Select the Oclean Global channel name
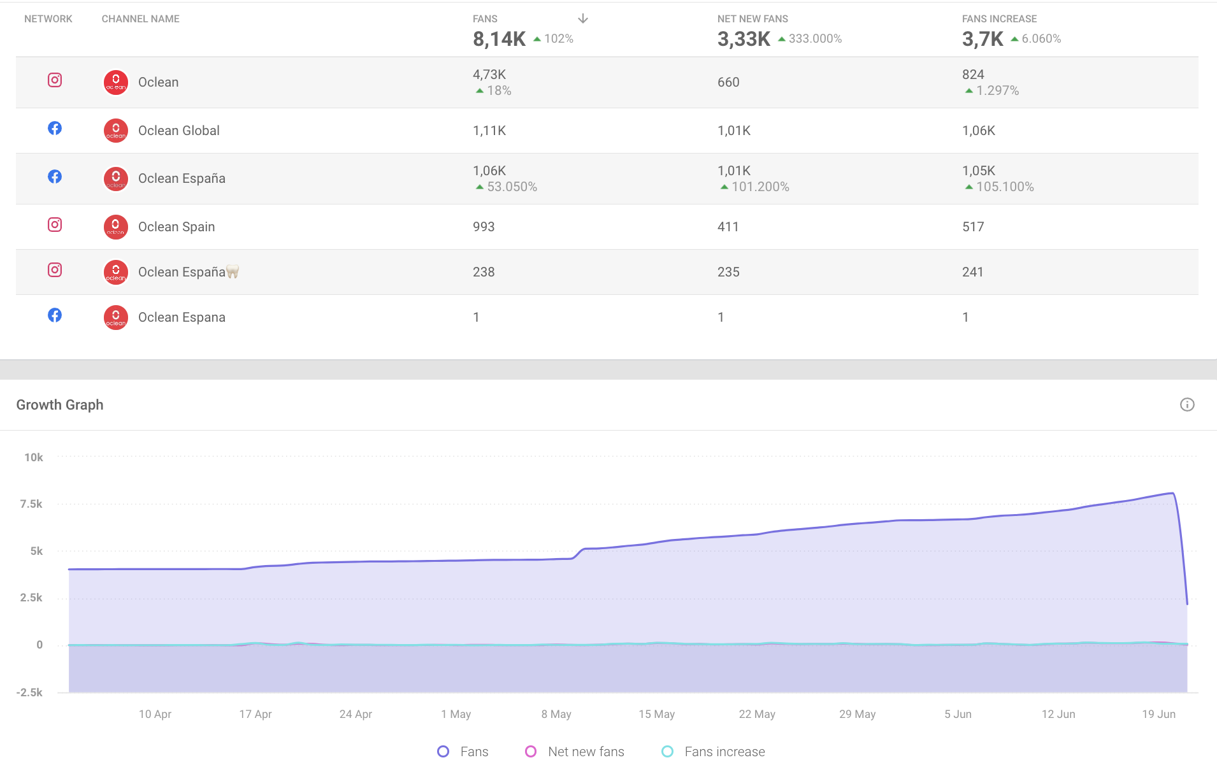Screen dimensions: 1217x767 (x=179, y=131)
